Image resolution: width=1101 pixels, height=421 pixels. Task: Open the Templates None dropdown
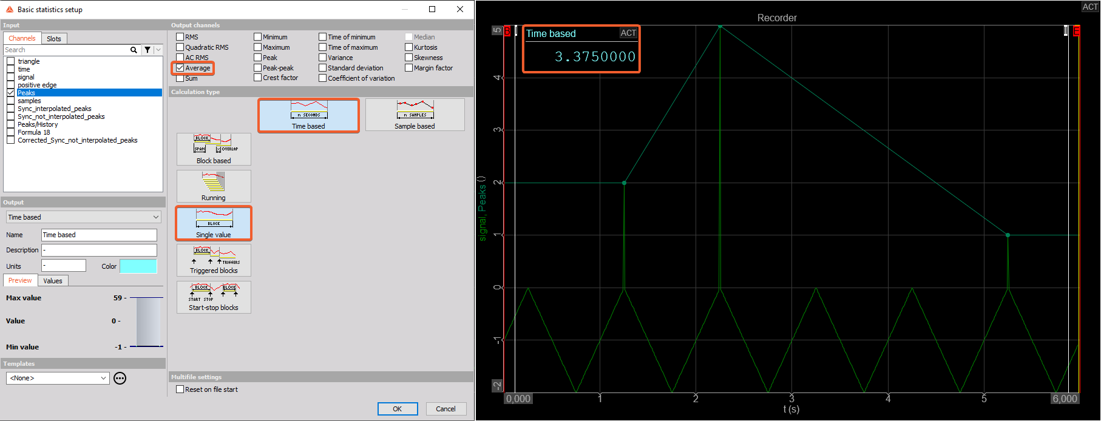[58, 378]
